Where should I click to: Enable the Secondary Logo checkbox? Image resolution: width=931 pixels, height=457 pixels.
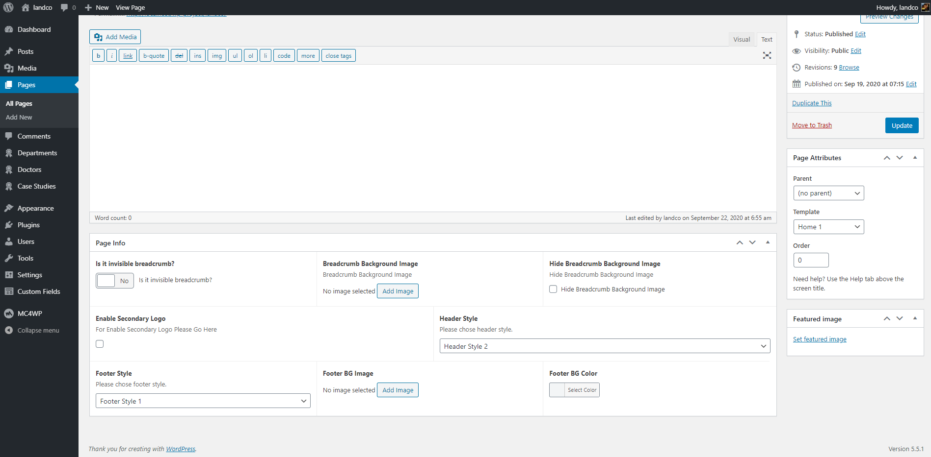100,344
